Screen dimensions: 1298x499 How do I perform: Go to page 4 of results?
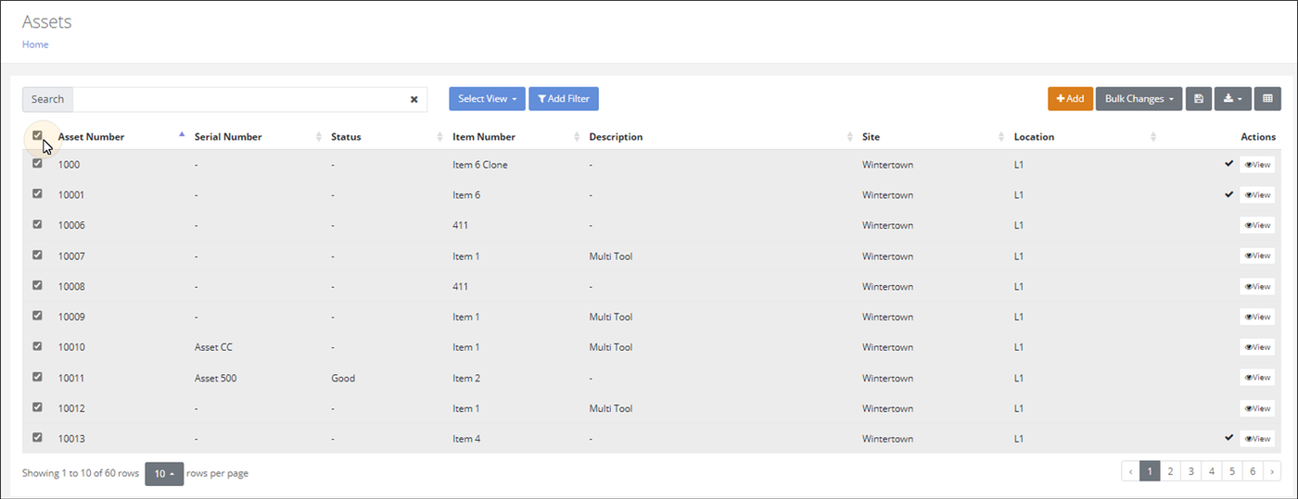1211,471
